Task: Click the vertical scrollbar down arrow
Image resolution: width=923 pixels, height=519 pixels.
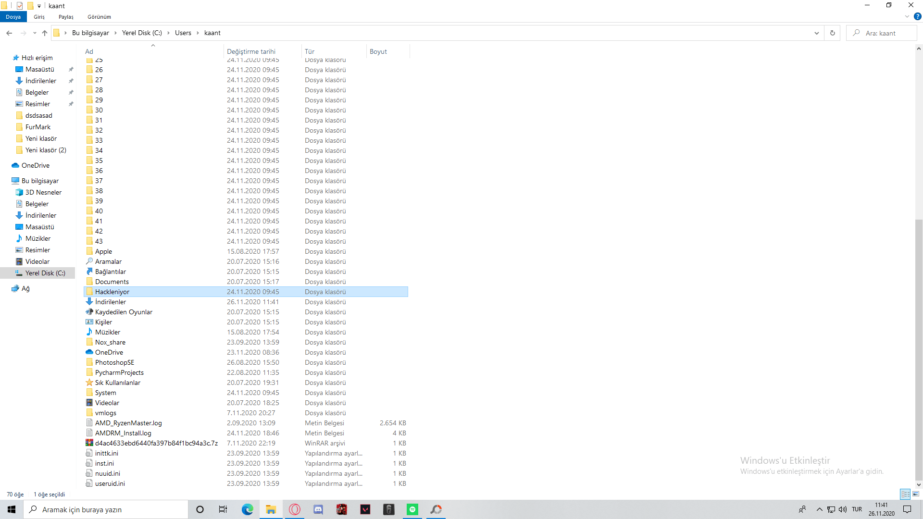Action: point(919,485)
